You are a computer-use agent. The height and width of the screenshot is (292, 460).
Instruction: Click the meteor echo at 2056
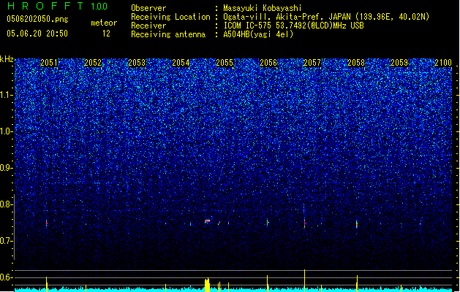pos(267,223)
